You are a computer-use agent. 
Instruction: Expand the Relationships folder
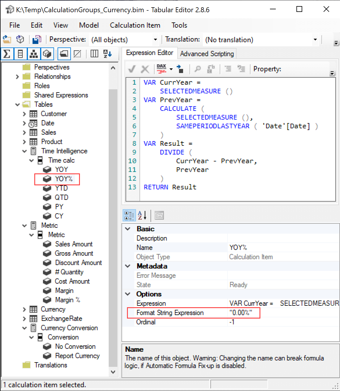click(17, 77)
